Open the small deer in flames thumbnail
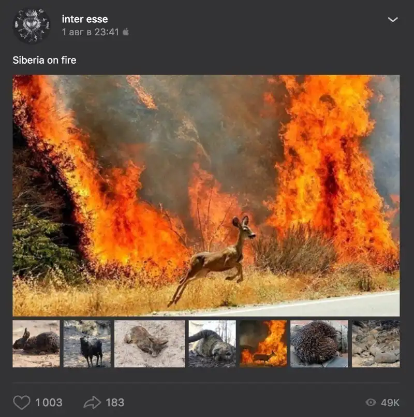414x417 pixels. (x=263, y=343)
